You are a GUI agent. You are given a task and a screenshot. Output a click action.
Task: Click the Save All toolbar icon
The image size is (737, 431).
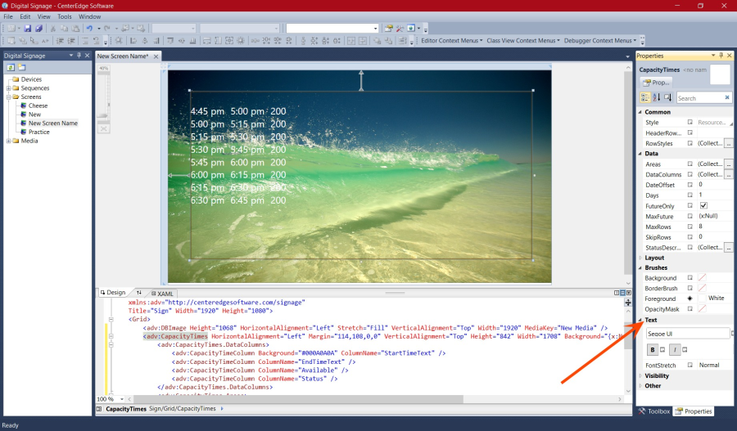tap(38, 28)
